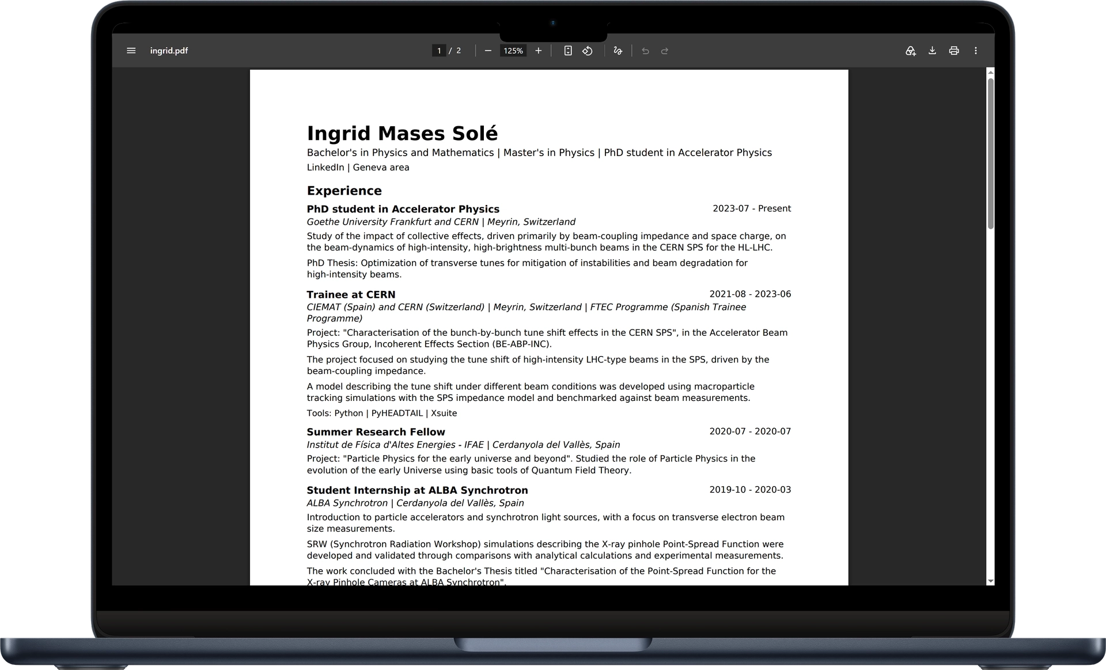Zoom out with the minus button
Image resolution: width=1106 pixels, height=670 pixels.
pyautogui.click(x=488, y=51)
